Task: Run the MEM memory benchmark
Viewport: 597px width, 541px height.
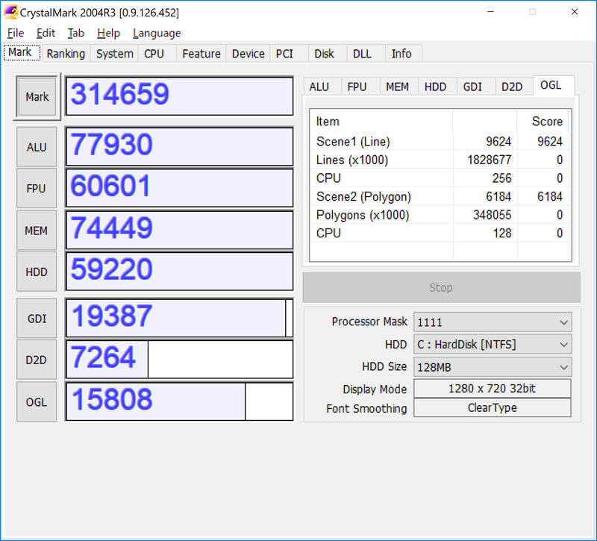Action: click(36, 230)
